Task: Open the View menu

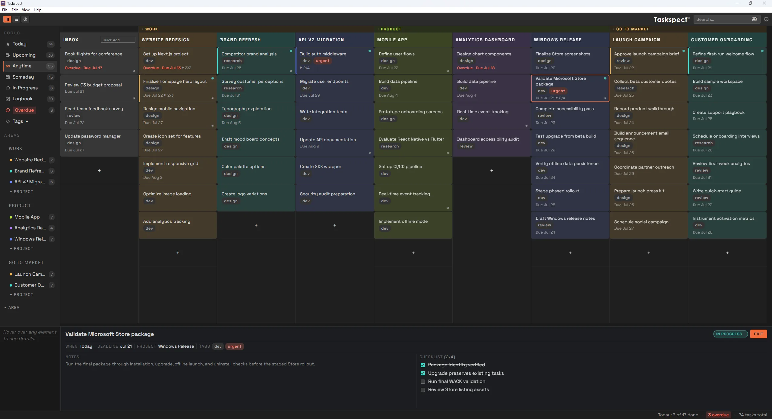Action: click(26, 10)
